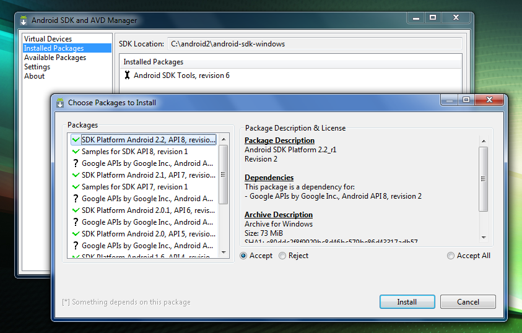Screen dimensions: 522x333
Task: Maximize the Android SDK and AVD Manager window
Action: pos(433,18)
